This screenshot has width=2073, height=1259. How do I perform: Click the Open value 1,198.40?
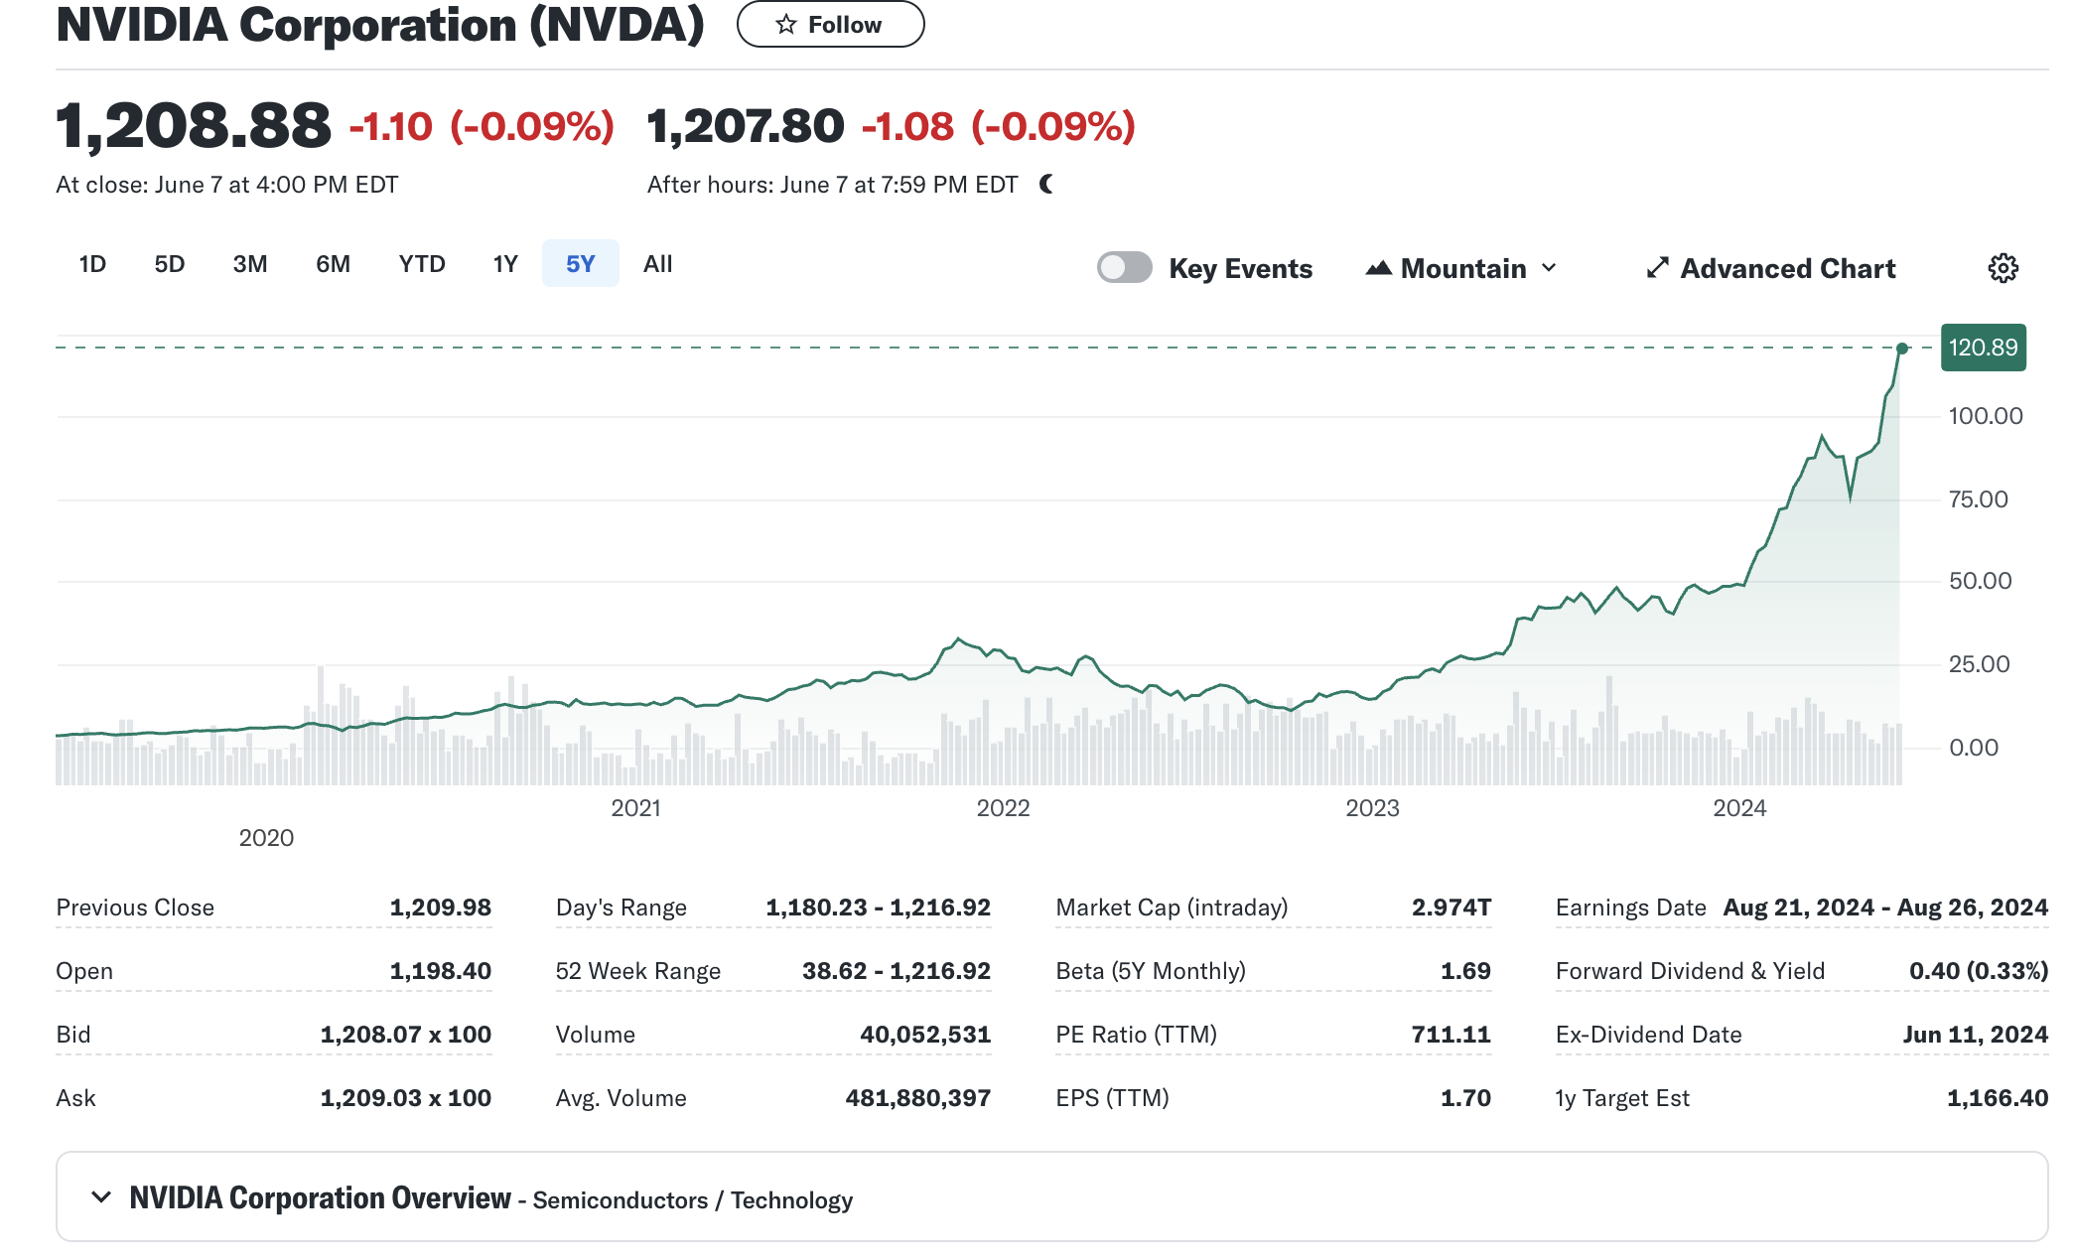[440, 971]
